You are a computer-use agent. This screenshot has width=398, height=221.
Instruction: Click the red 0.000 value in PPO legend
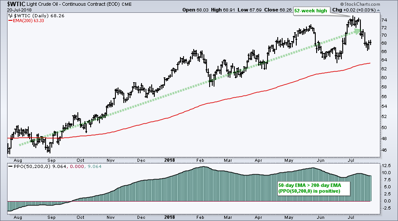pyautogui.click(x=77, y=167)
